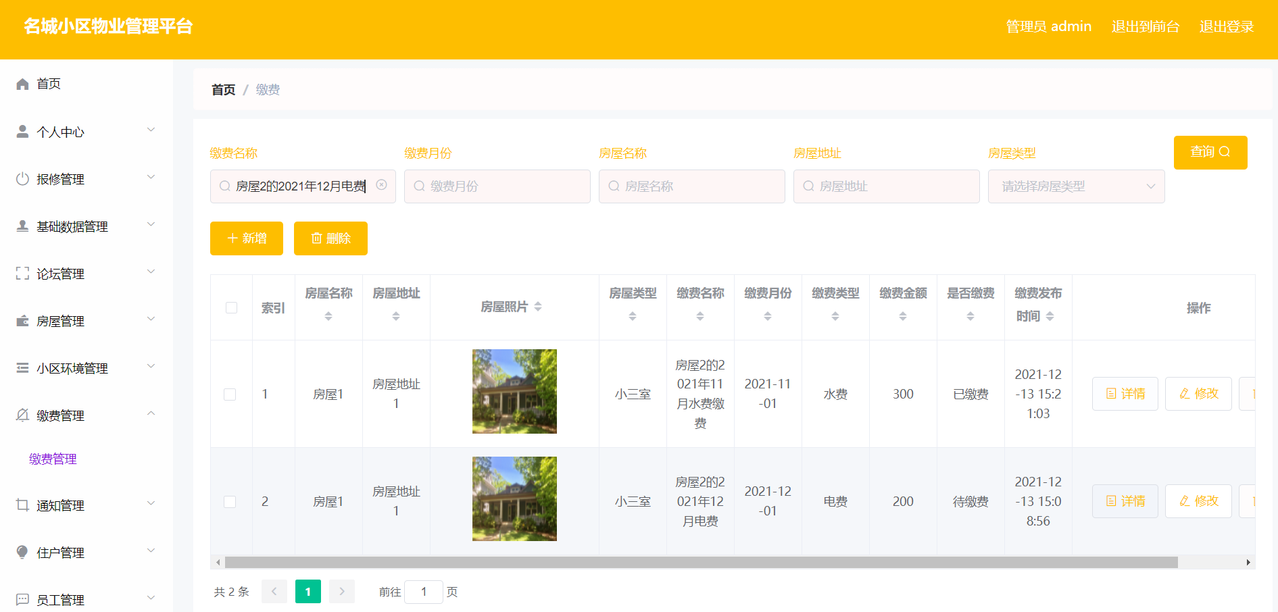Click the power icon beside 报修管理

click(22, 179)
